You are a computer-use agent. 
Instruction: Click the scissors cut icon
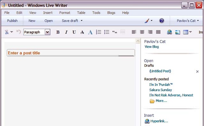[x=7, y=32]
